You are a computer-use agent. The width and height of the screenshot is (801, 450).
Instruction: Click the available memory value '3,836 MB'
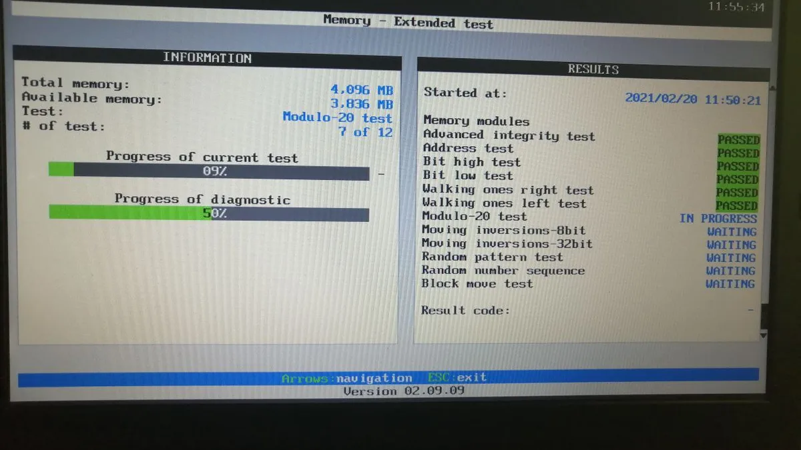point(362,104)
